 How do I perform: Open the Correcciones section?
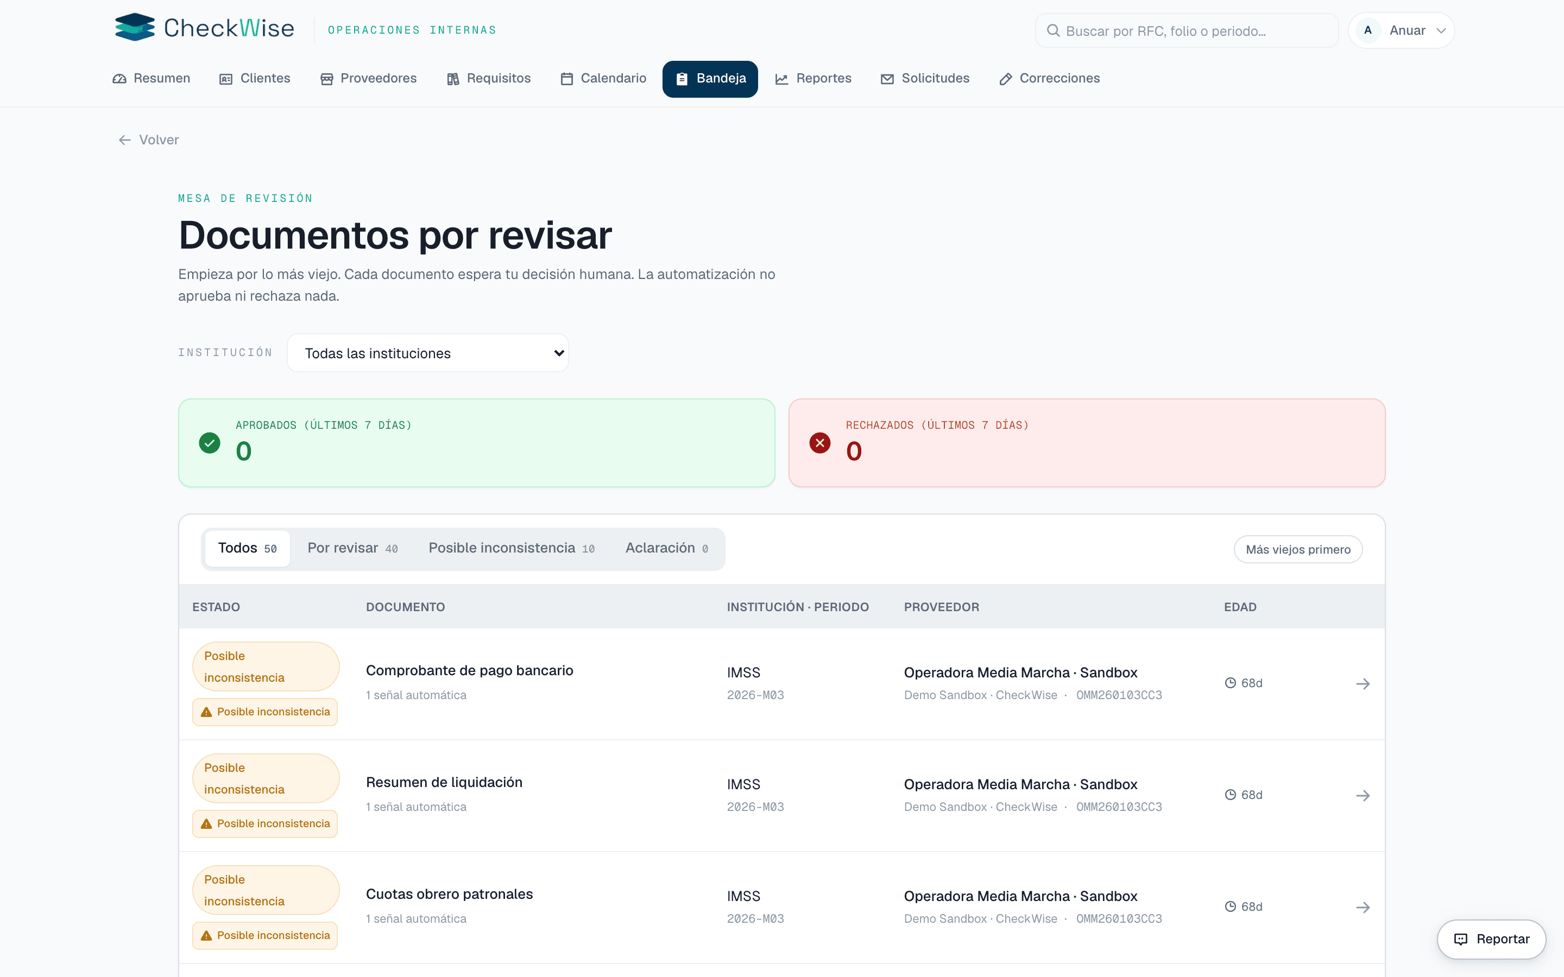tap(1050, 79)
